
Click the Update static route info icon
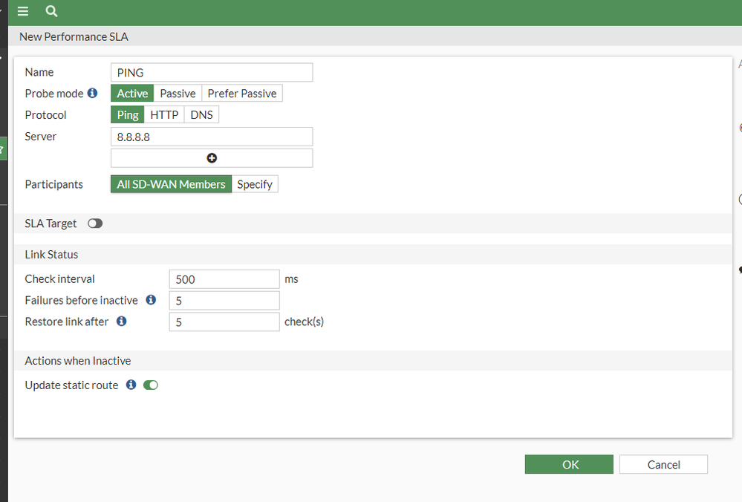tap(131, 385)
